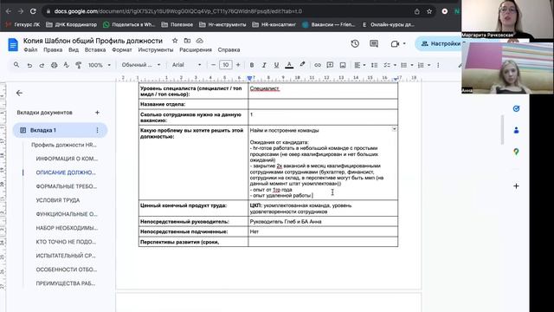Run spelling and grammar check
Viewport: 554px width, 312px height.
(66, 65)
